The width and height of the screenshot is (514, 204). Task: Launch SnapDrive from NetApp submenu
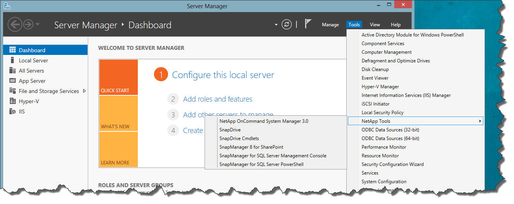point(230,130)
